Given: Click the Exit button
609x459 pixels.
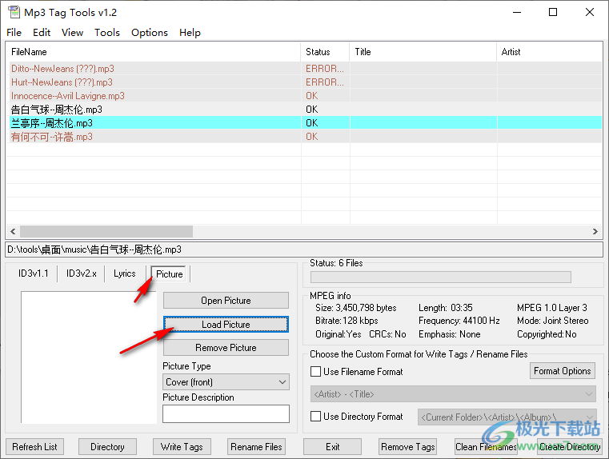Looking at the screenshot, I should pyautogui.click(x=332, y=447).
